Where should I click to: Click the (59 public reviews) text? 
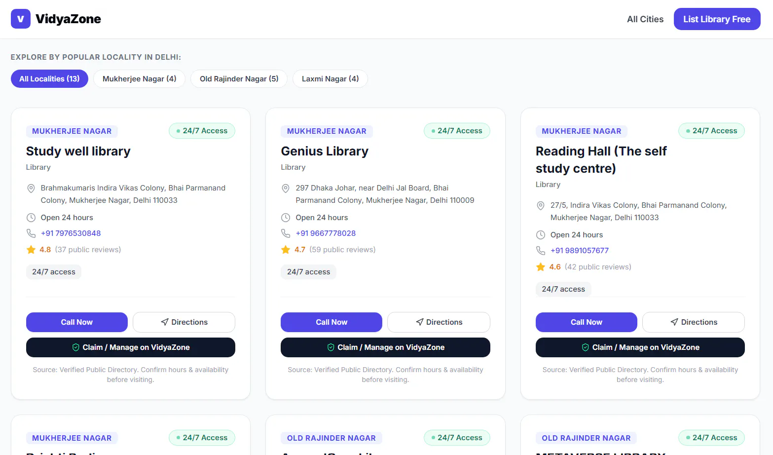[x=342, y=250]
